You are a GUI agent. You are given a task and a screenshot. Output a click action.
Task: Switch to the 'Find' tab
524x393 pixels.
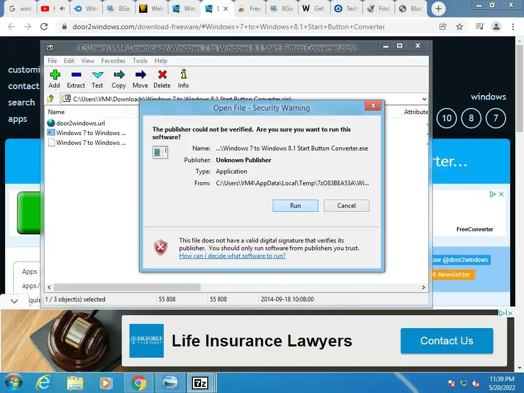pos(378,9)
